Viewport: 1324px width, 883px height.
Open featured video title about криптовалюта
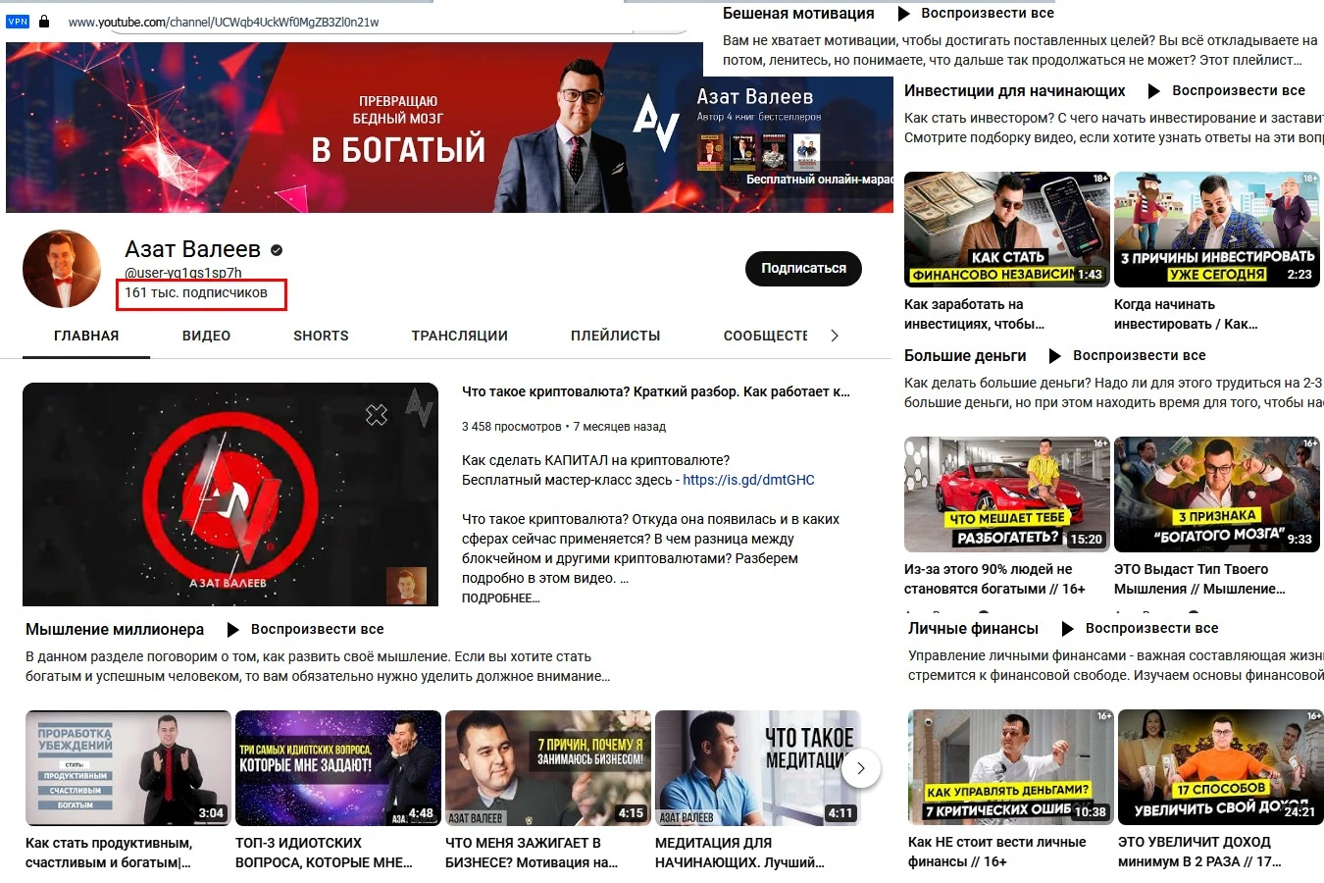tap(656, 391)
